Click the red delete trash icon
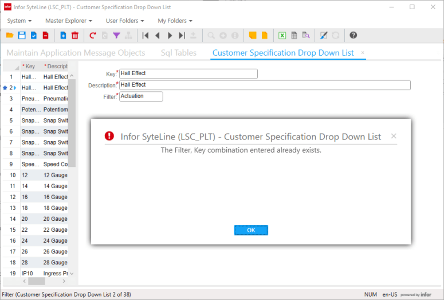 click(x=74, y=36)
